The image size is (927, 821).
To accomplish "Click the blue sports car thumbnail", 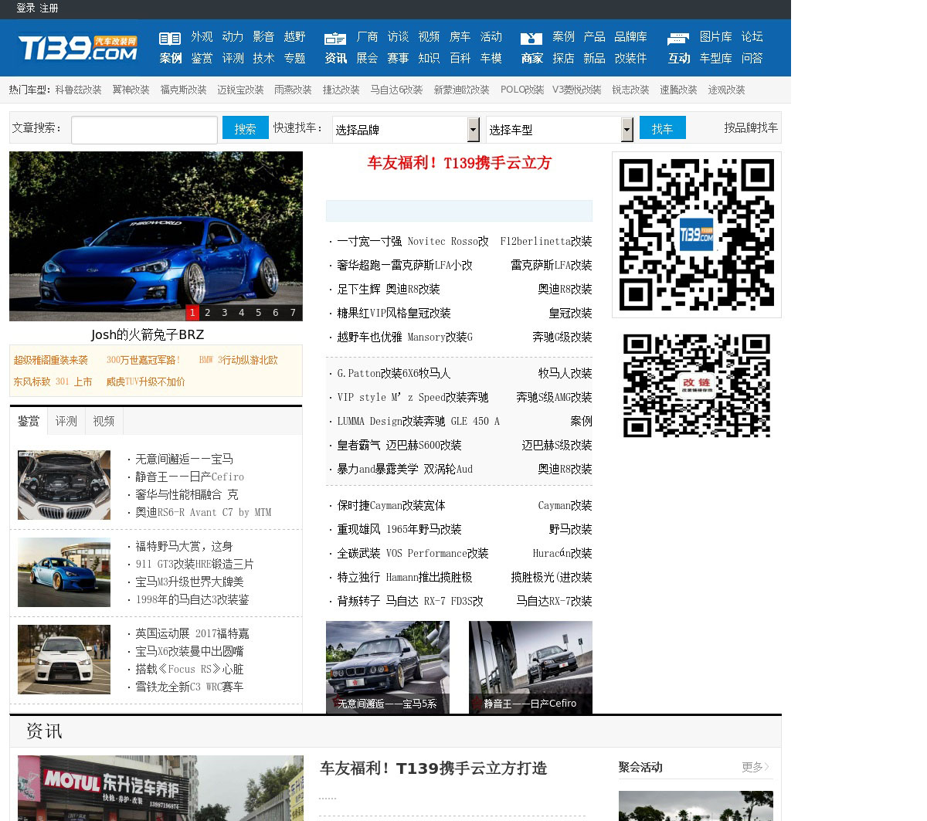I will [64, 572].
